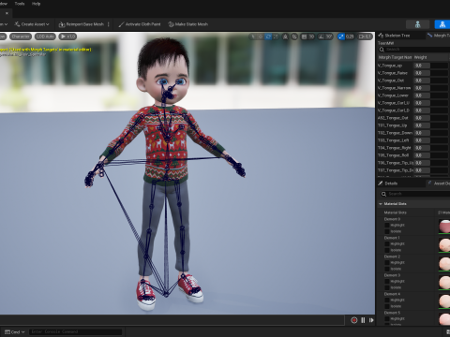Open grid snap size value 10
This screenshot has width=450, height=337.
click(311, 37)
